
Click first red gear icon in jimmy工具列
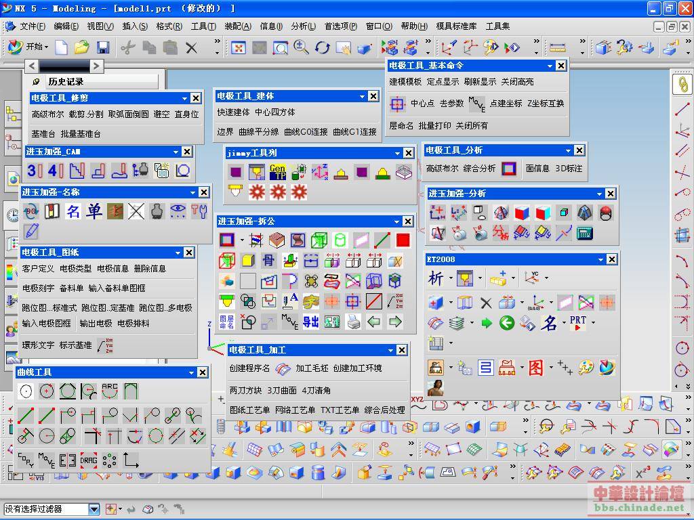point(257,192)
